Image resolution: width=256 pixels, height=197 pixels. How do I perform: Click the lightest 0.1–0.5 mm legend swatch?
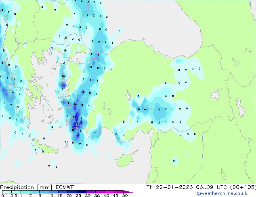(7, 192)
